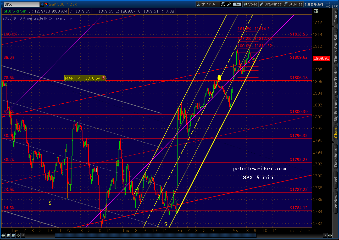Open the Drawings menu

[271, 4]
